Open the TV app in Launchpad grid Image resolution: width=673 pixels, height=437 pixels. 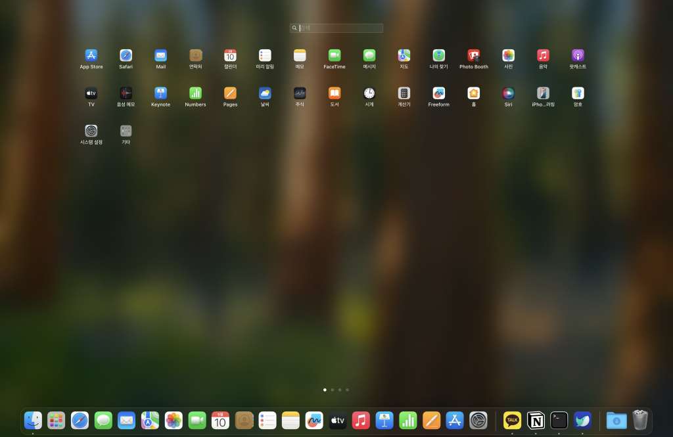[91, 93]
